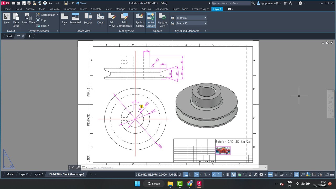The image size is (336, 189).
Task: Toggle polar tracking in status bar
Action: [x=197, y=175]
